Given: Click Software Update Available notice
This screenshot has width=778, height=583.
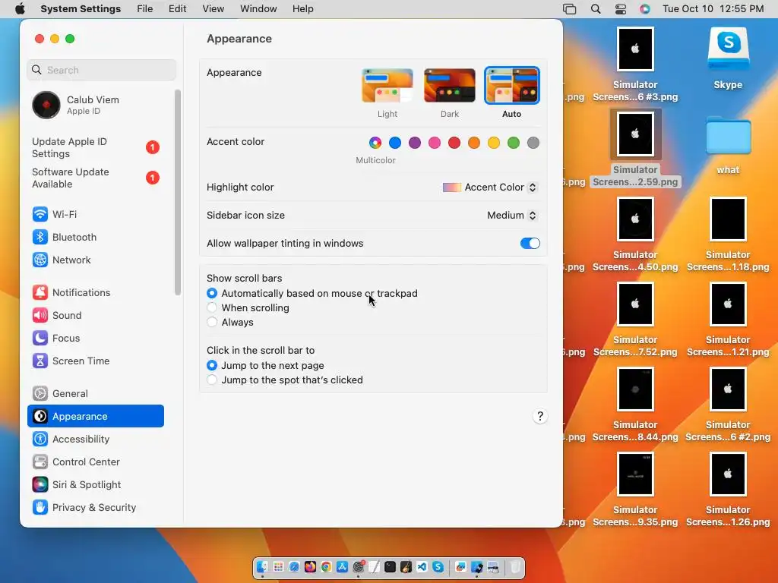Looking at the screenshot, I should [95, 178].
